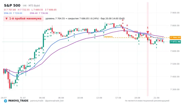The height and width of the screenshot is (104, 185).
Task: Click the 06.08 date axis label
Action: (x=61, y=98)
